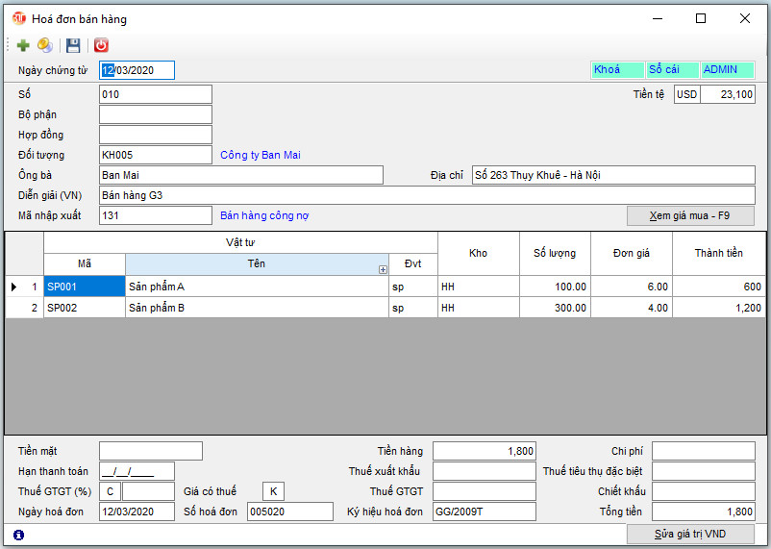
Task: Click the row arrow indicator for row 1
Action: [13, 287]
